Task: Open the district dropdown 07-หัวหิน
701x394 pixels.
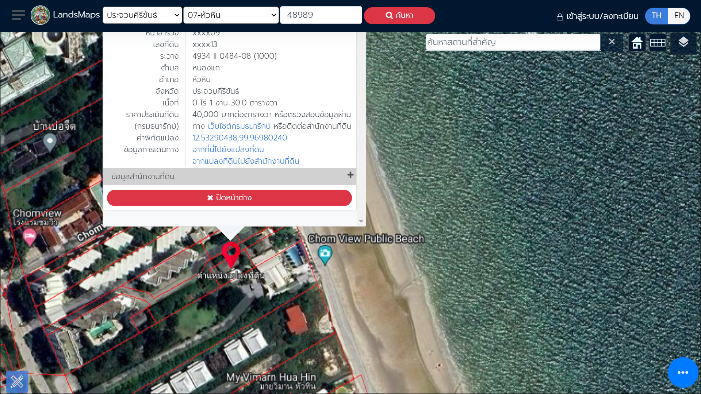Action: (x=231, y=15)
